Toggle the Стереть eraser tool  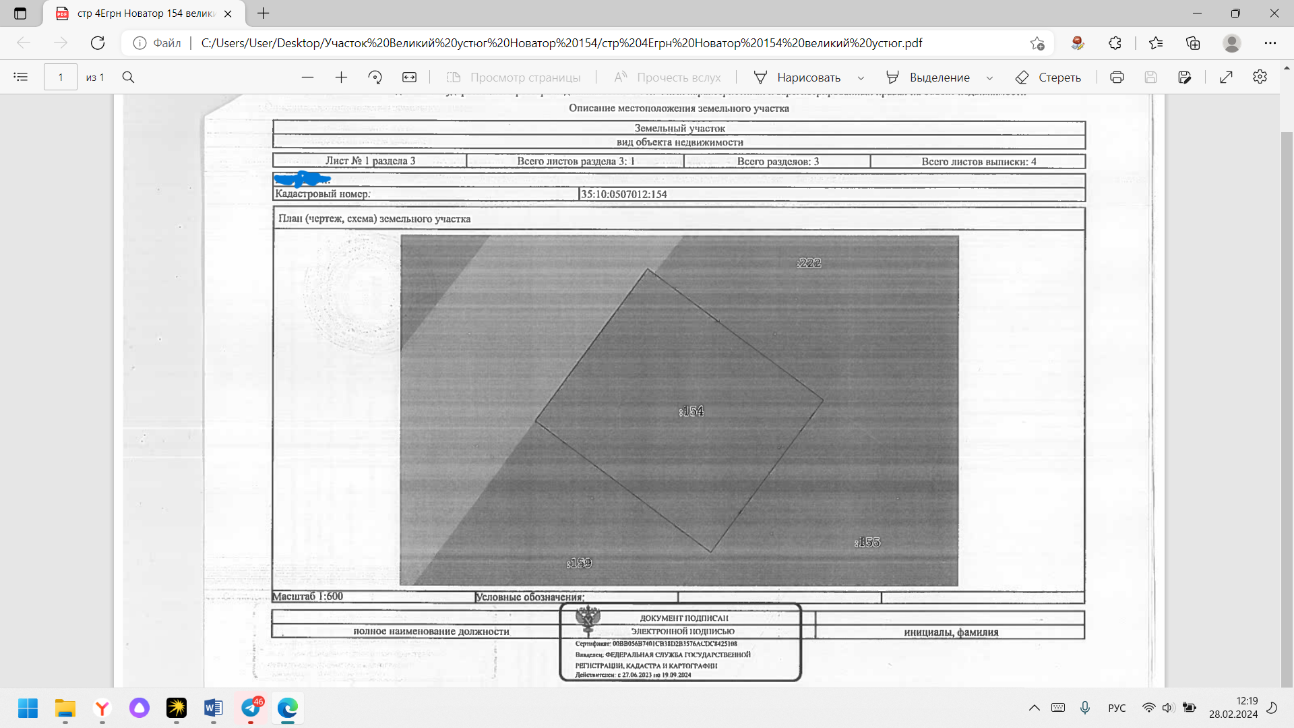coord(1048,78)
